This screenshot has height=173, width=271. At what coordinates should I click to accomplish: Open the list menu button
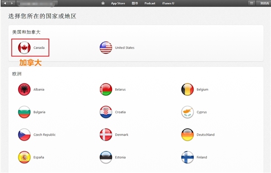click(x=252, y=3)
